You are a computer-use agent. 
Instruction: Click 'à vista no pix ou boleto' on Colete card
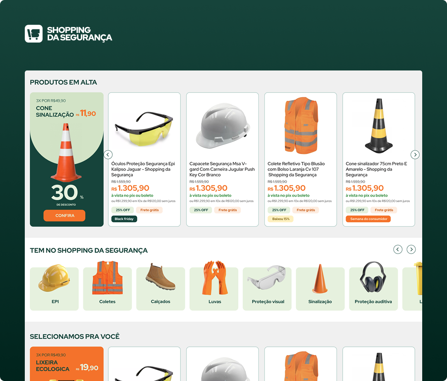coord(289,196)
